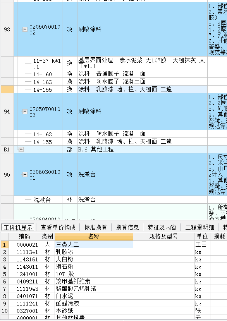Screen dimensions: 227x321
Task: Select 聚醋酸乙烯乳液 material row
Action: click(94, 288)
